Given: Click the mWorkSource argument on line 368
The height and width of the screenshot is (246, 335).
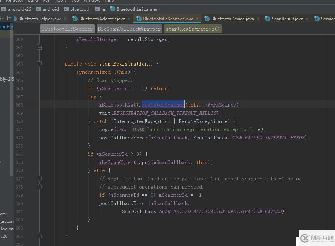Looking at the screenshot, I should 220,105.
